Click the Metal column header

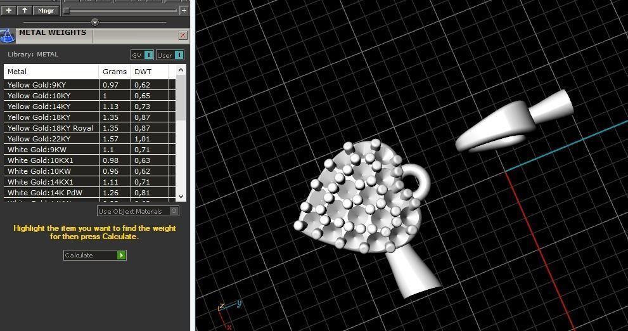tap(51, 72)
